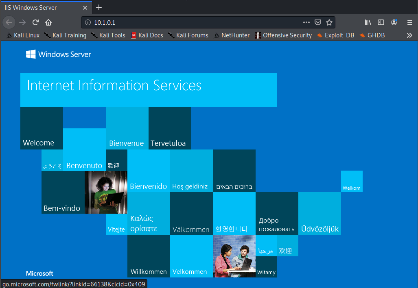Click the Velkommen tile
Image resolution: width=418 pixels, height=288 pixels.
click(x=191, y=256)
